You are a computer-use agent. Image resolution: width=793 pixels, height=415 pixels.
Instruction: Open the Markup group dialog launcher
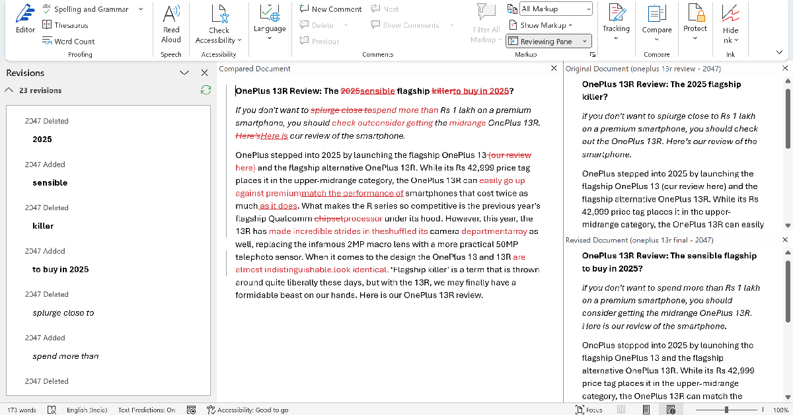click(x=593, y=54)
